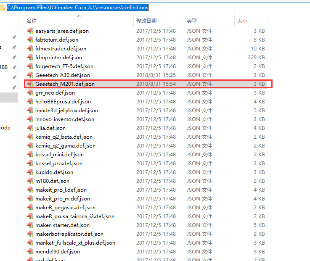Click the imade3d_jellybox.def.json file icon
Screen dimensions: 310x261
30,110
